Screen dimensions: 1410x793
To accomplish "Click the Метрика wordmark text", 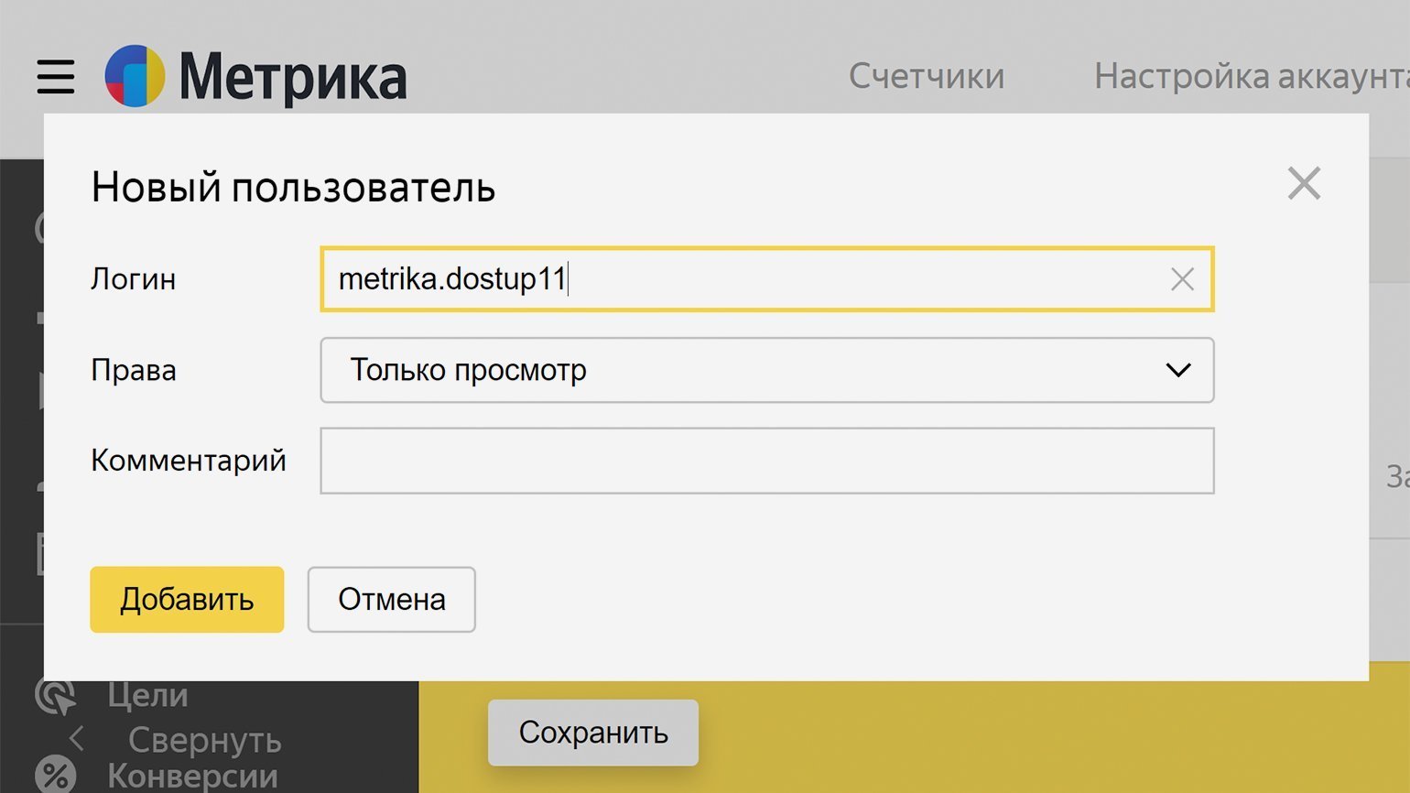I will (x=293, y=79).
